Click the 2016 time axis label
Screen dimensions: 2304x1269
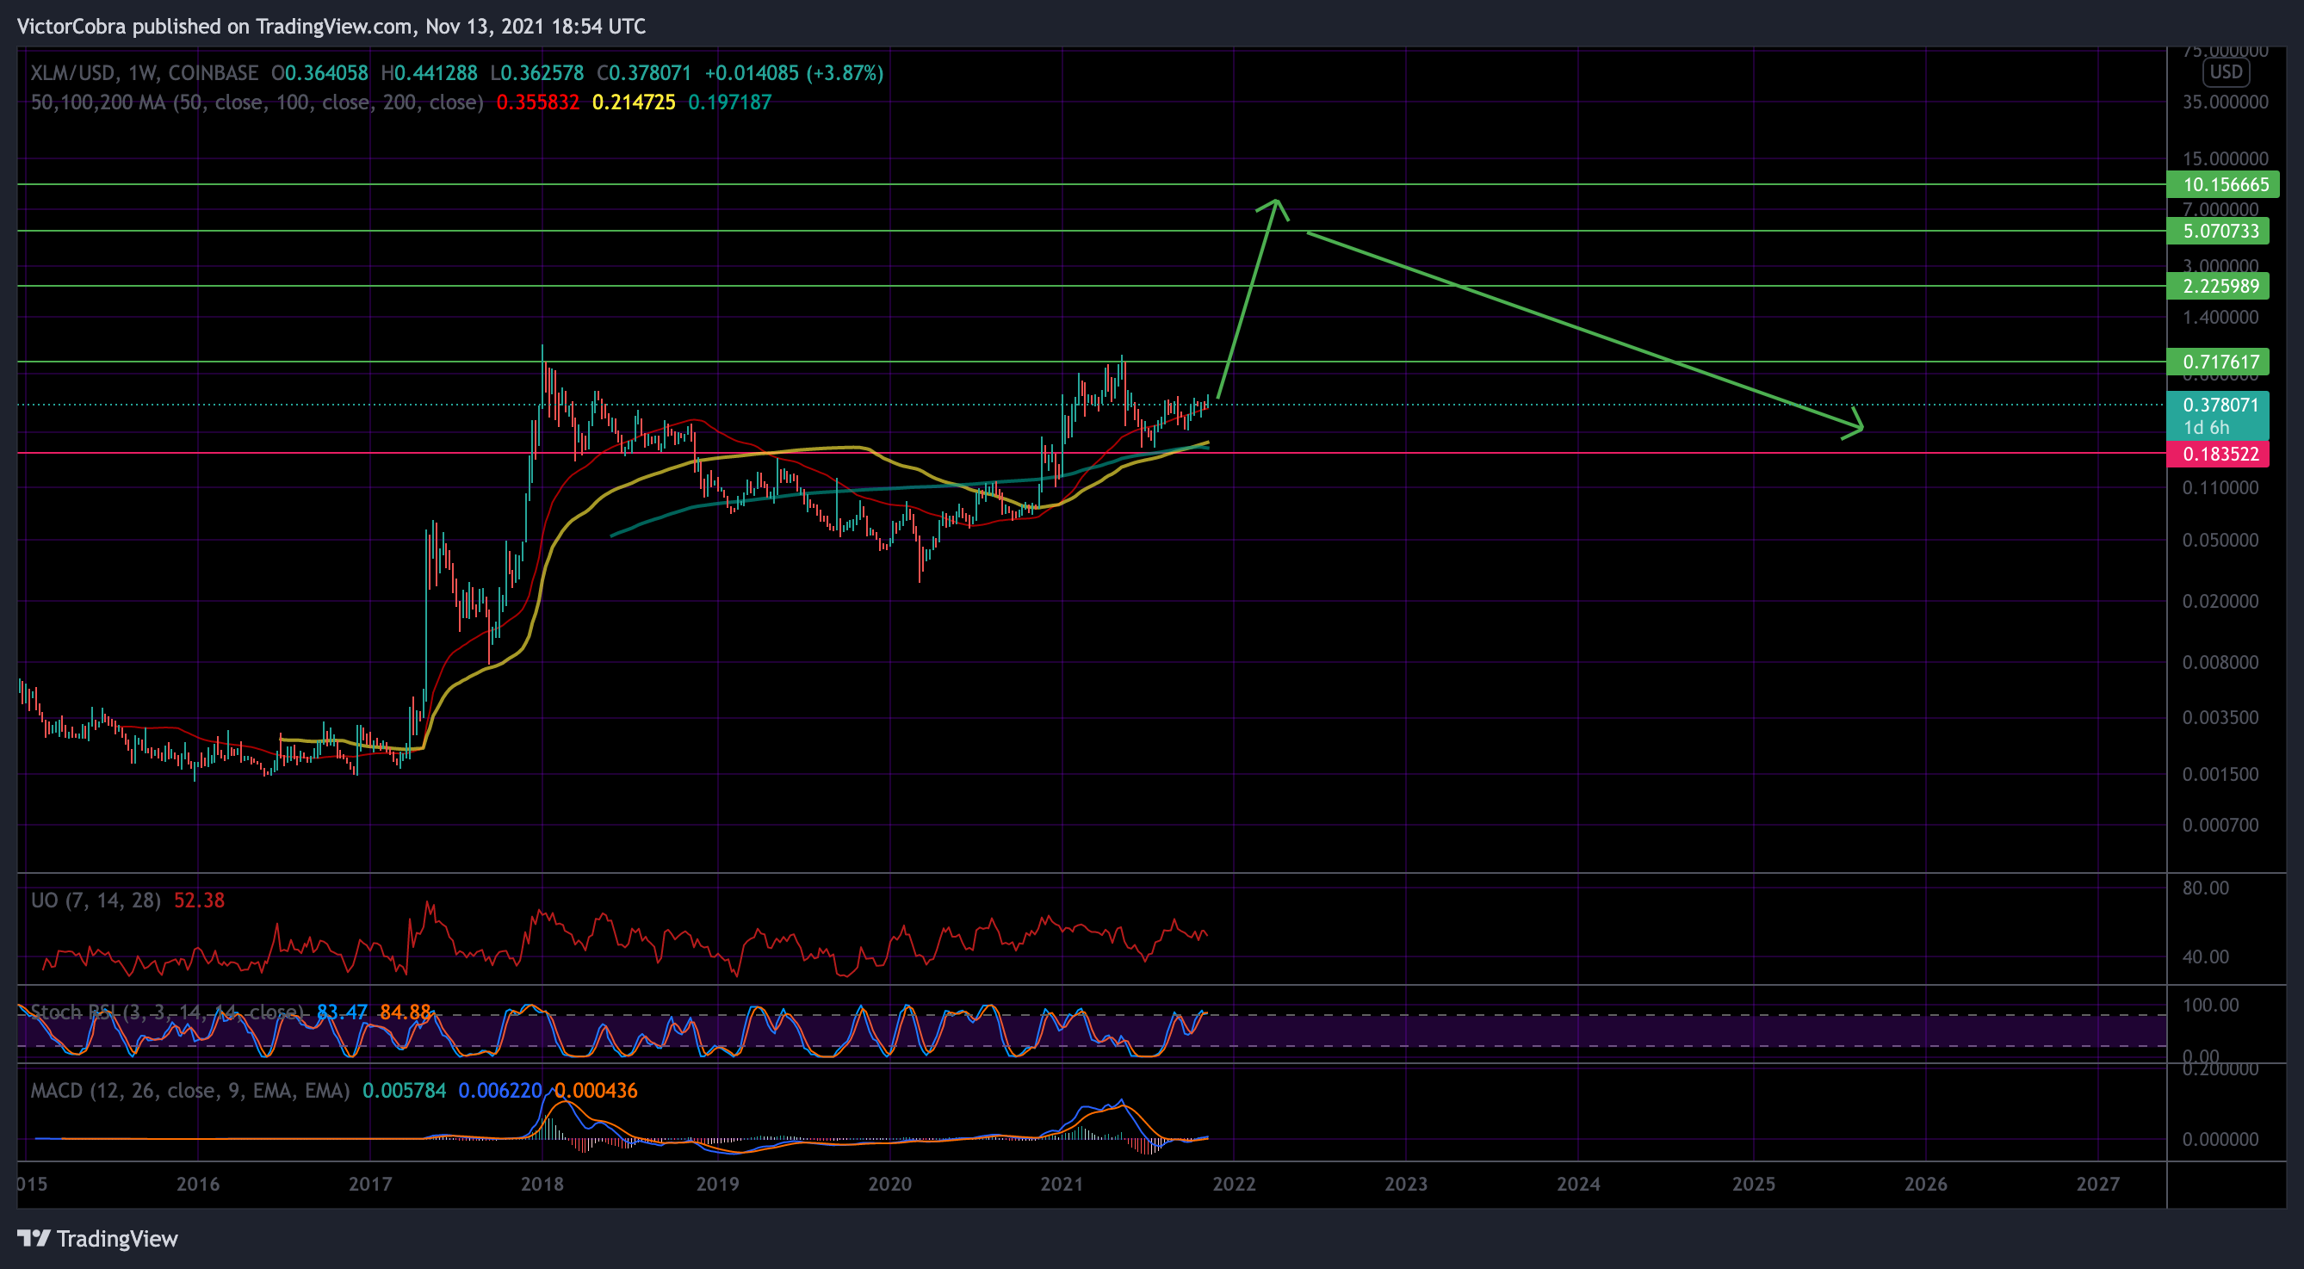[x=198, y=1184]
